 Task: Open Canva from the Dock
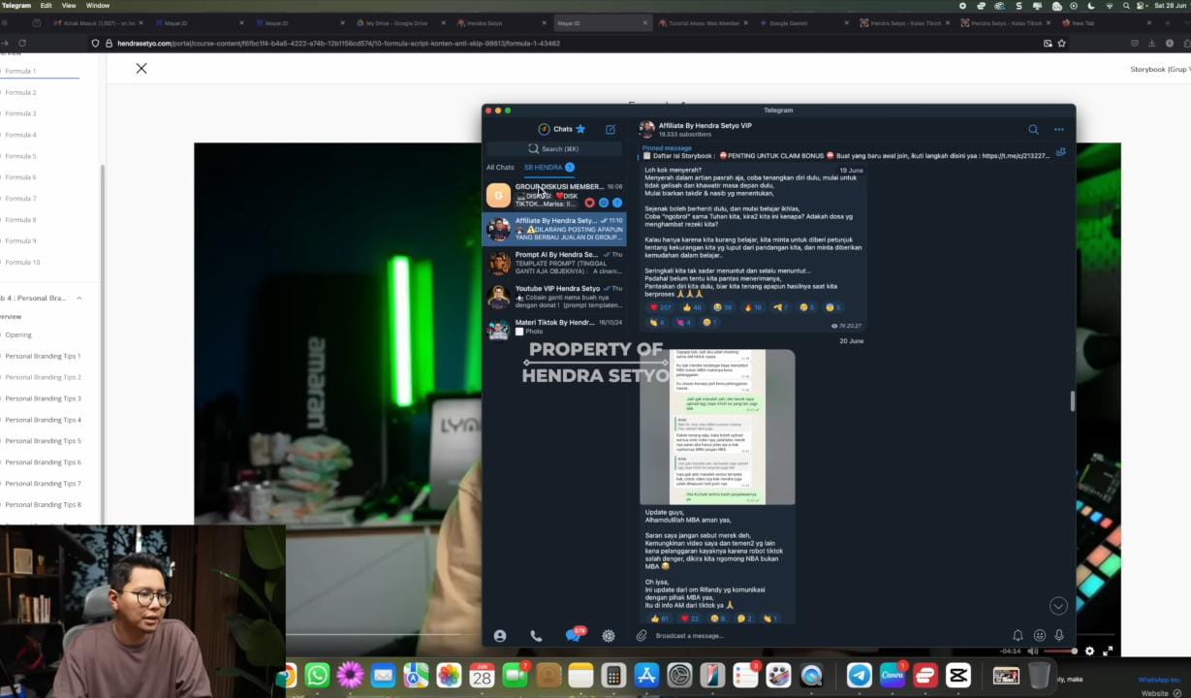tap(893, 675)
